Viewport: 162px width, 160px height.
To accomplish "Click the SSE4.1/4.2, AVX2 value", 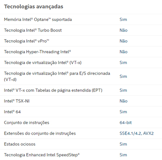I will [x=136, y=133].
